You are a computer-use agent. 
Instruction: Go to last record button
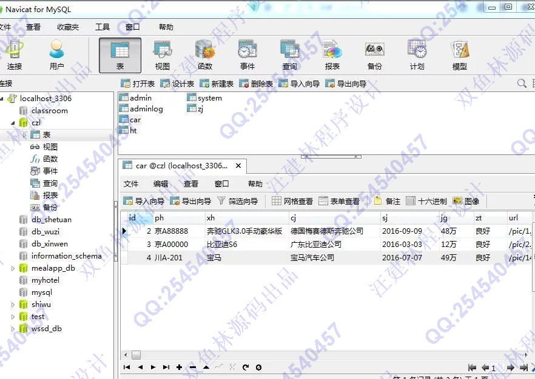pos(166,367)
